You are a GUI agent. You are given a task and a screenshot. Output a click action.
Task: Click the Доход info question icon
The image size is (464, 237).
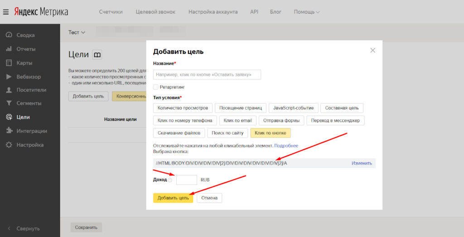tap(170, 180)
